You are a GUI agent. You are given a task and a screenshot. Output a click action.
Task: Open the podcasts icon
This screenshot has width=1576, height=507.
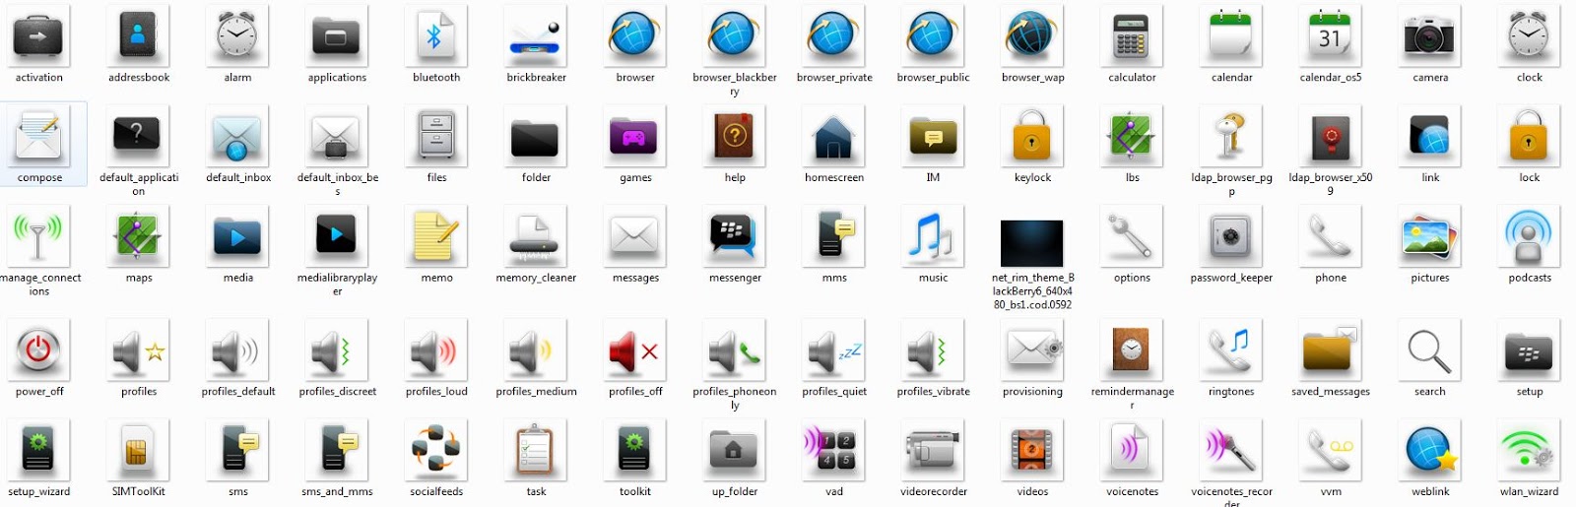click(1530, 237)
